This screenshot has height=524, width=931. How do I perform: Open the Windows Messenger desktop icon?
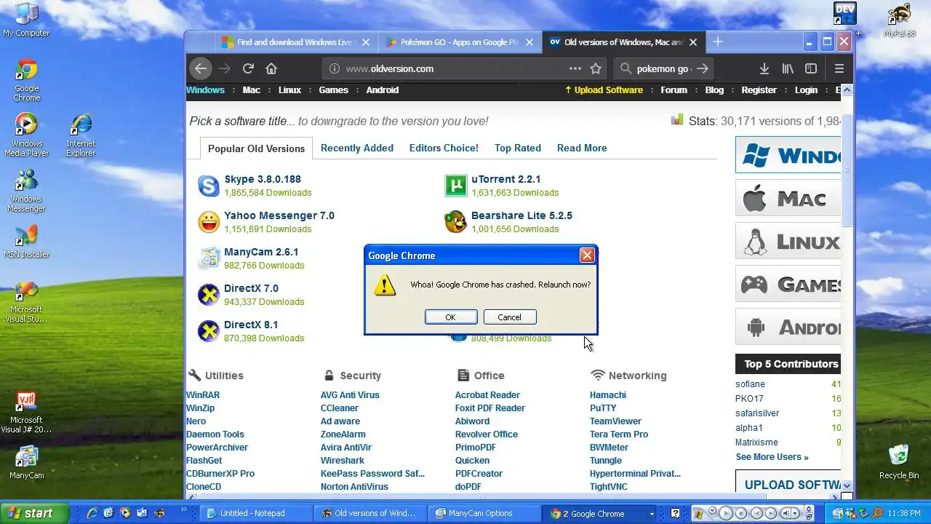tap(26, 191)
